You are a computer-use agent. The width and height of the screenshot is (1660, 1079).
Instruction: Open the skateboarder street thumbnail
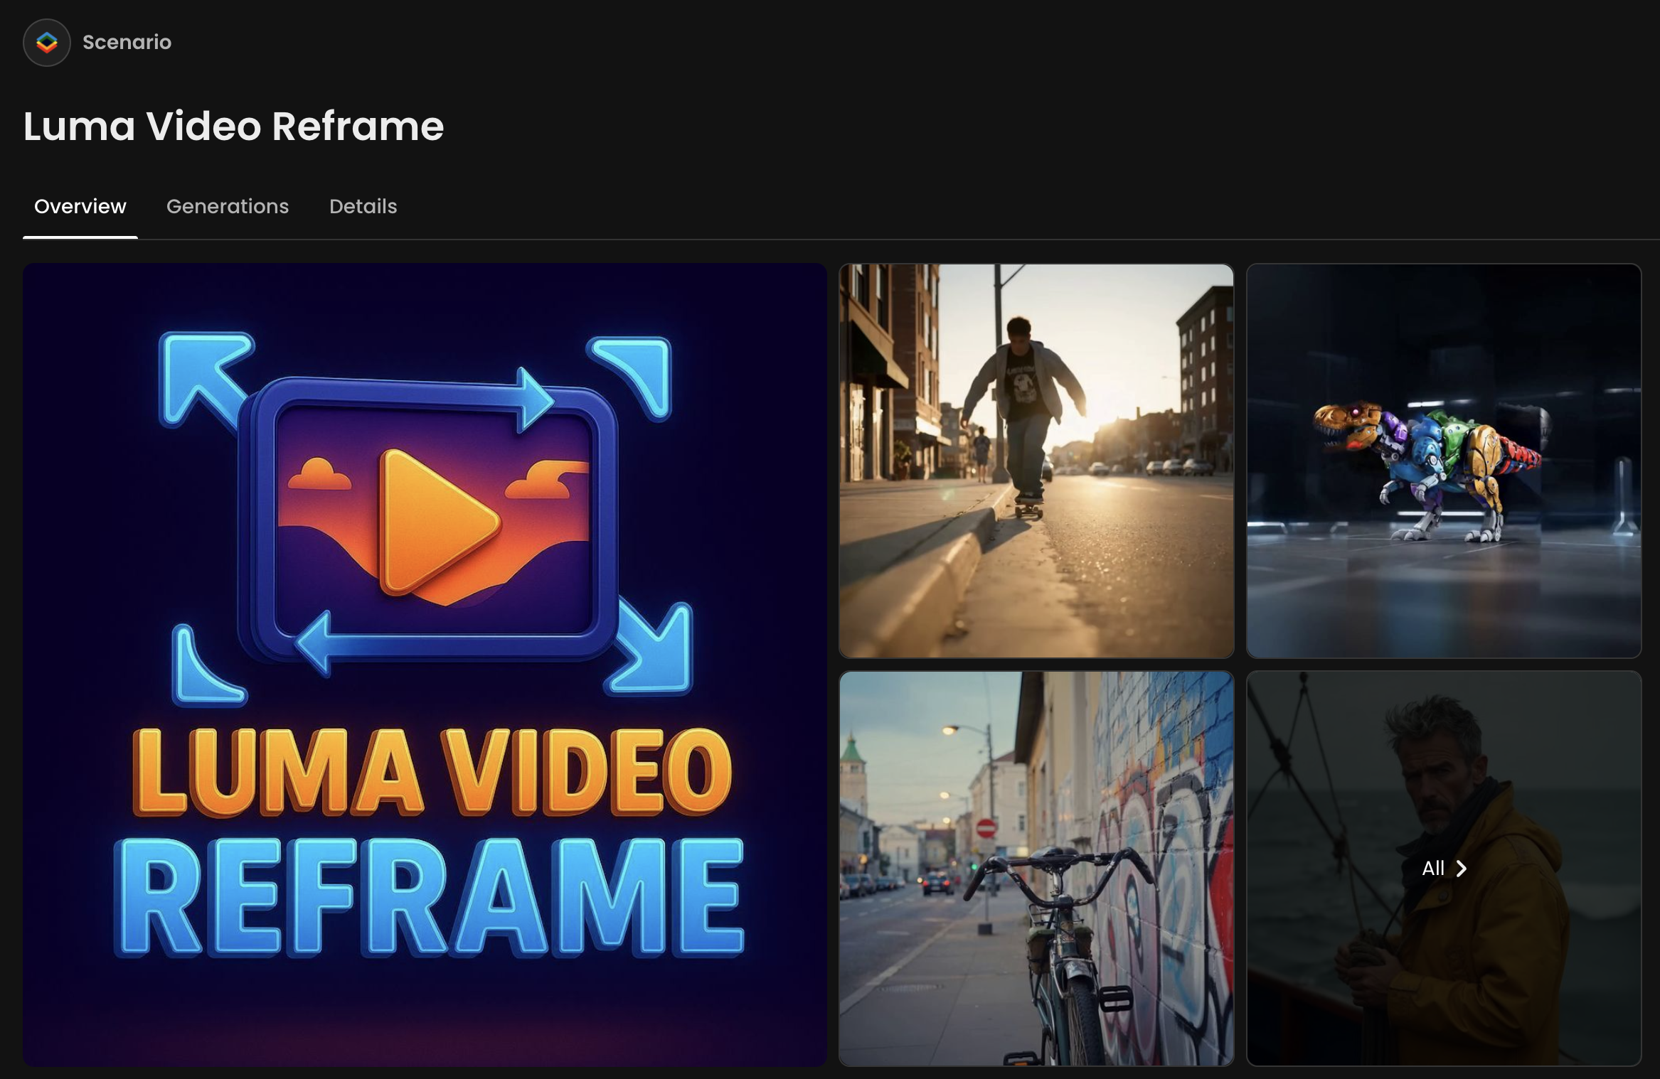[x=1036, y=461]
